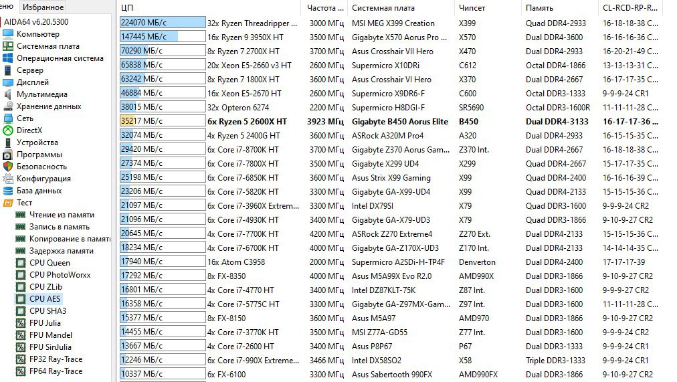
Task: Click the Устройства icon
Action: click(8, 142)
